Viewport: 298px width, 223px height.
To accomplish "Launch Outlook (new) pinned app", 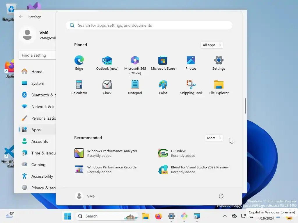I will click(107, 63).
